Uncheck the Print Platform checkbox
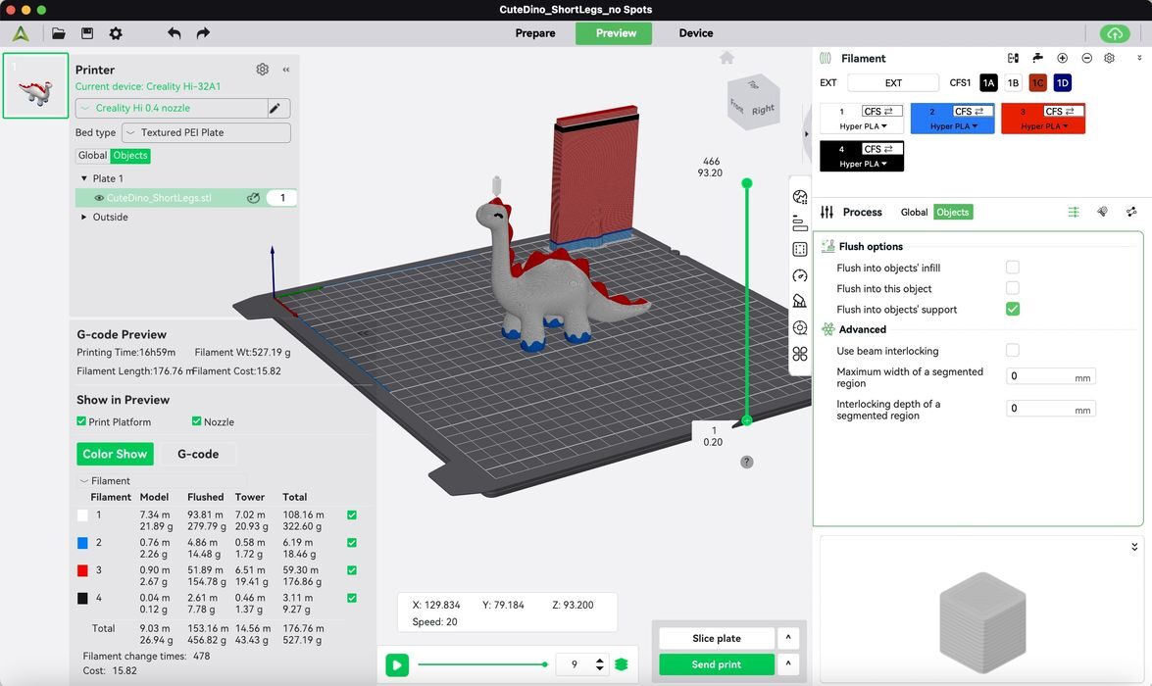This screenshot has height=686, width=1152. 81,421
